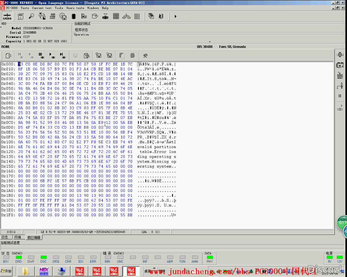Click the SATA0 port selector button
The image size is (347, 277).
click(x=7, y=16)
